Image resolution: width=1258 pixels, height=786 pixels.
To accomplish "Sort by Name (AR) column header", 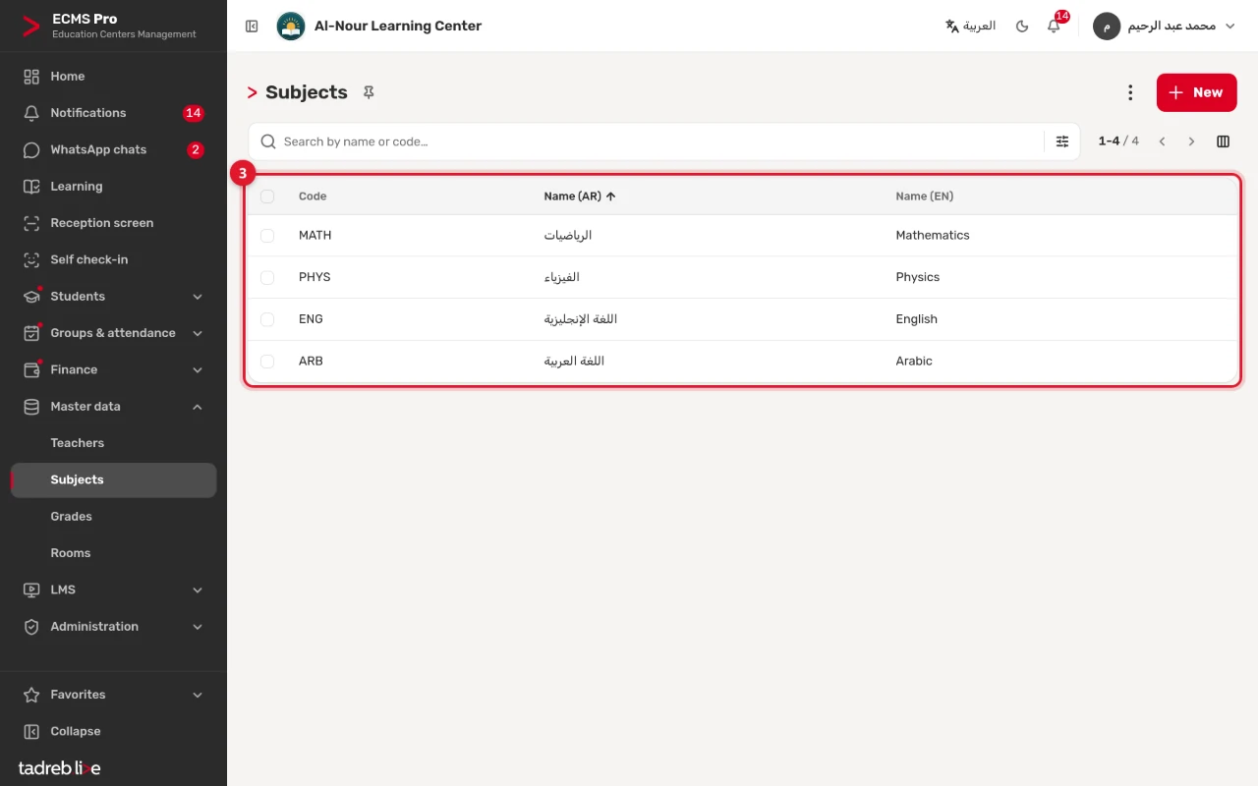I will (x=579, y=196).
